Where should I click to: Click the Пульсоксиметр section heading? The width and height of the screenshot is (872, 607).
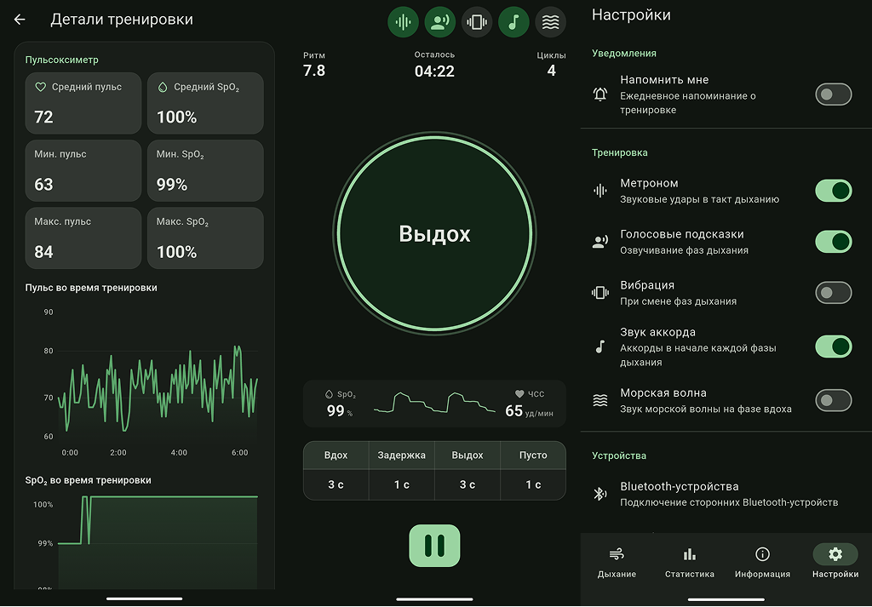pyautogui.click(x=61, y=60)
